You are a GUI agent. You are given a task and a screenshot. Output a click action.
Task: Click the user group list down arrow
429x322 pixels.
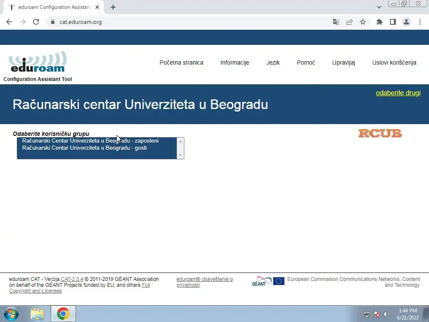coord(180,155)
